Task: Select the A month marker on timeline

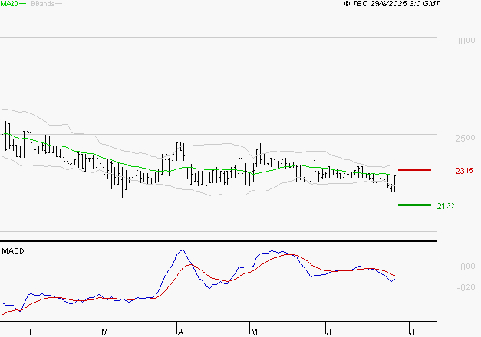Action: [x=180, y=332]
